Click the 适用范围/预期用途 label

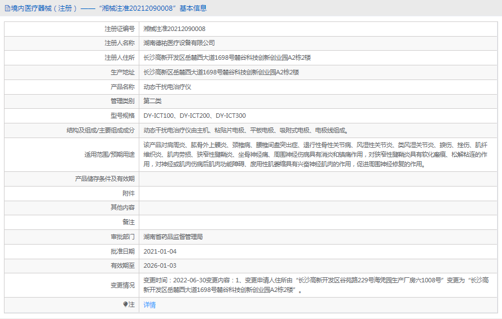pos(109,154)
